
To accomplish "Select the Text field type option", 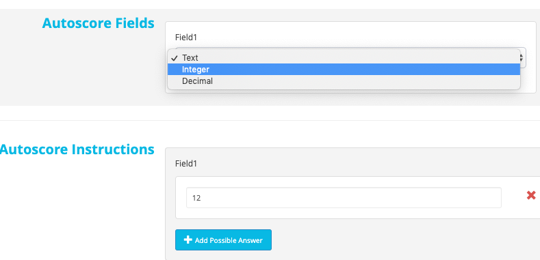I will click(344, 58).
